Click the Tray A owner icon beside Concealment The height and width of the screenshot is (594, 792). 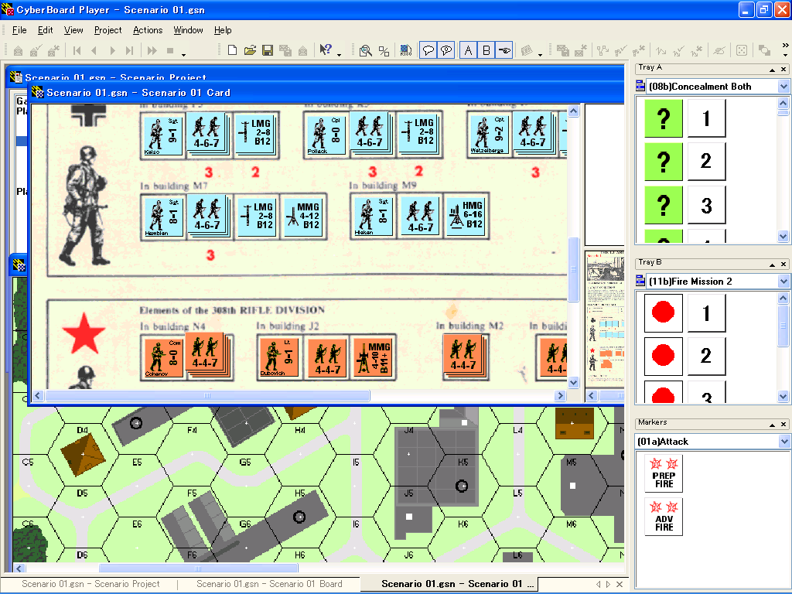(x=640, y=87)
